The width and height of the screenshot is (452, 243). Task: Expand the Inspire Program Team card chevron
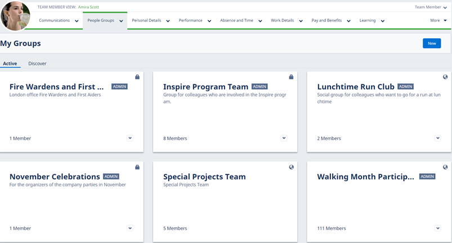click(x=284, y=138)
